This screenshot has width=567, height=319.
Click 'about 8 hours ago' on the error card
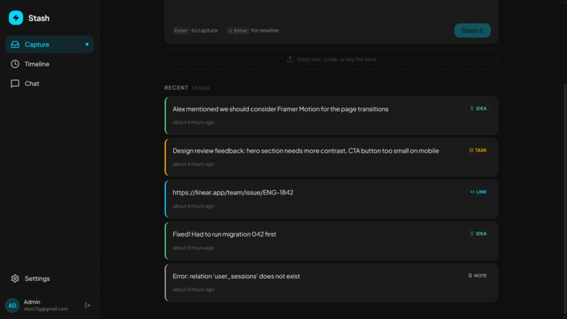point(193,289)
